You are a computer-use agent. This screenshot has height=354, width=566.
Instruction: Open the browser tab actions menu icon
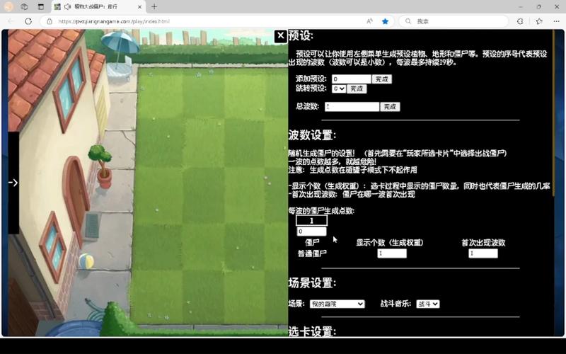tap(41, 6)
